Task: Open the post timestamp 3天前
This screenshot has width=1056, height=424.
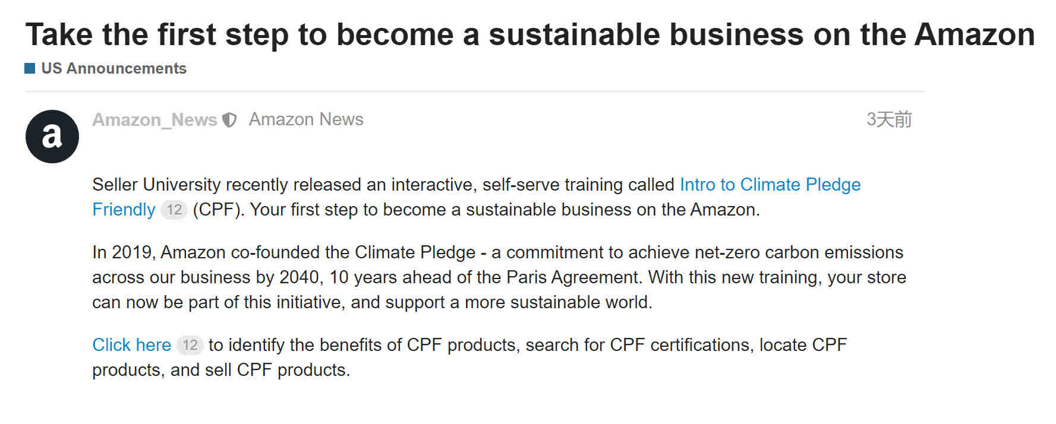Action: click(x=889, y=119)
